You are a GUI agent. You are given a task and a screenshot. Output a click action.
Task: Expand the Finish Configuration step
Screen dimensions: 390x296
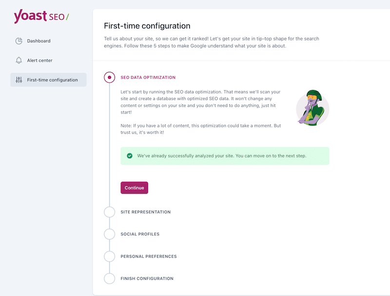coord(147,278)
